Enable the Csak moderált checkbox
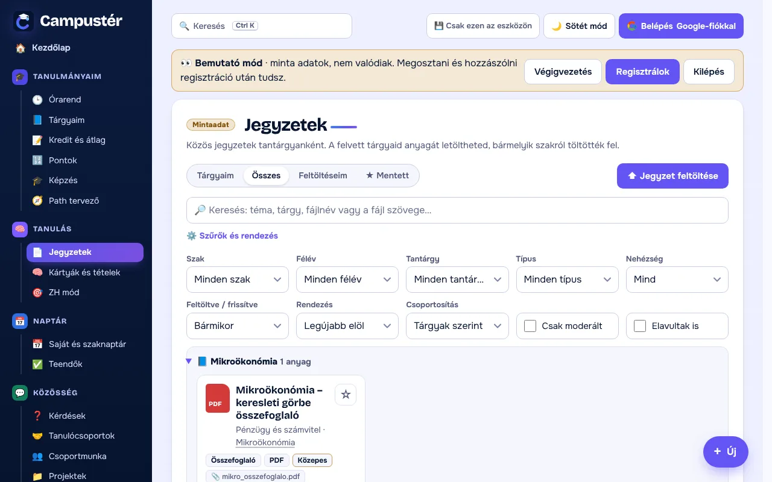This screenshot has width=772, height=482. (x=530, y=326)
